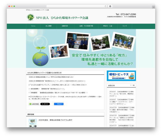Screen dimensions: 162x137
Task: Click the extension icon beside address bar
Action: tap(110, 6)
